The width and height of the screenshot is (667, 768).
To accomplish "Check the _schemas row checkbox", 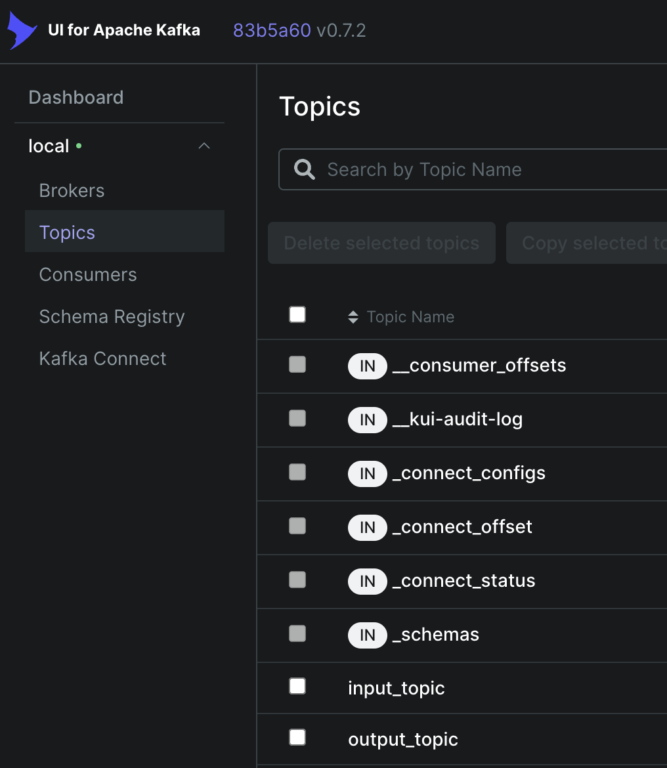I will click(297, 634).
